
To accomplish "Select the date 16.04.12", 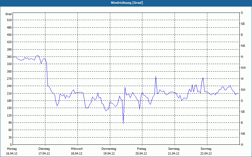I will 12,154.
